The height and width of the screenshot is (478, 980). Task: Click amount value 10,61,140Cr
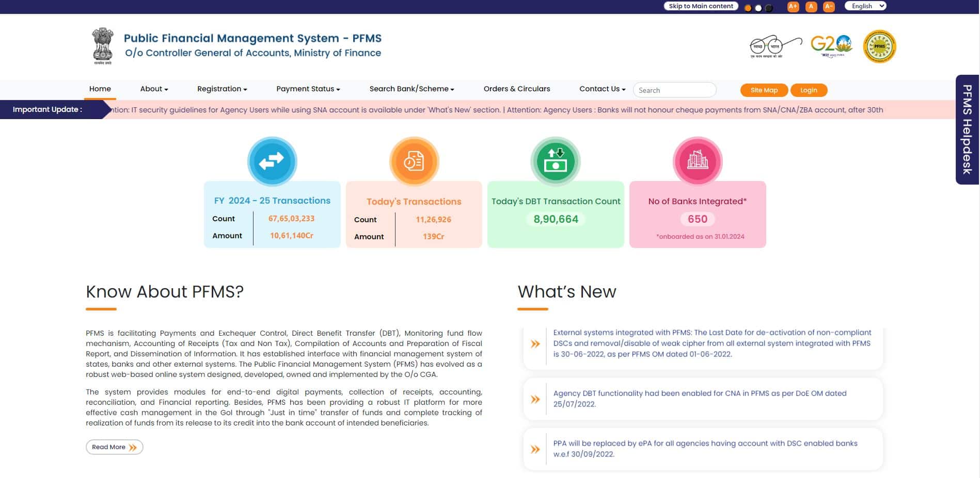point(291,236)
